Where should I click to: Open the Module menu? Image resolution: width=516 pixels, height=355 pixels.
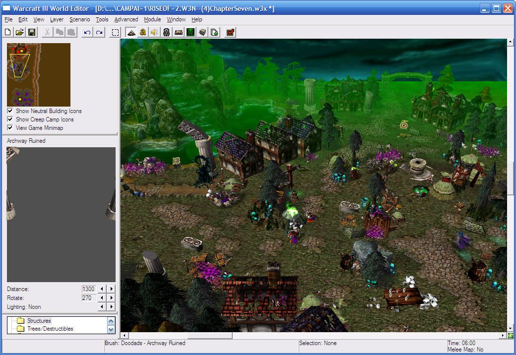click(x=152, y=19)
